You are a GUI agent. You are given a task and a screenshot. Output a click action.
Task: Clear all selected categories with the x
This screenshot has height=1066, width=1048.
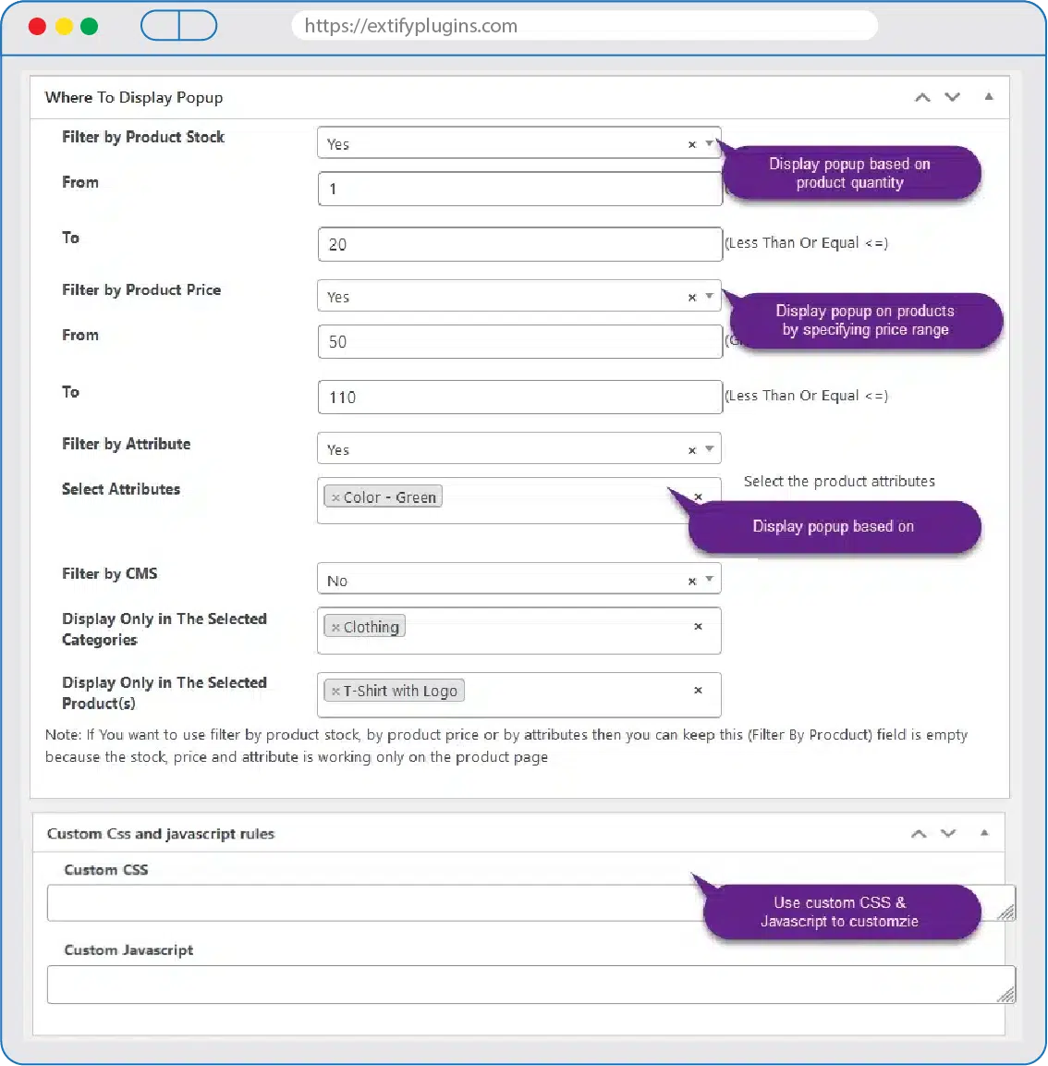pos(698,626)
